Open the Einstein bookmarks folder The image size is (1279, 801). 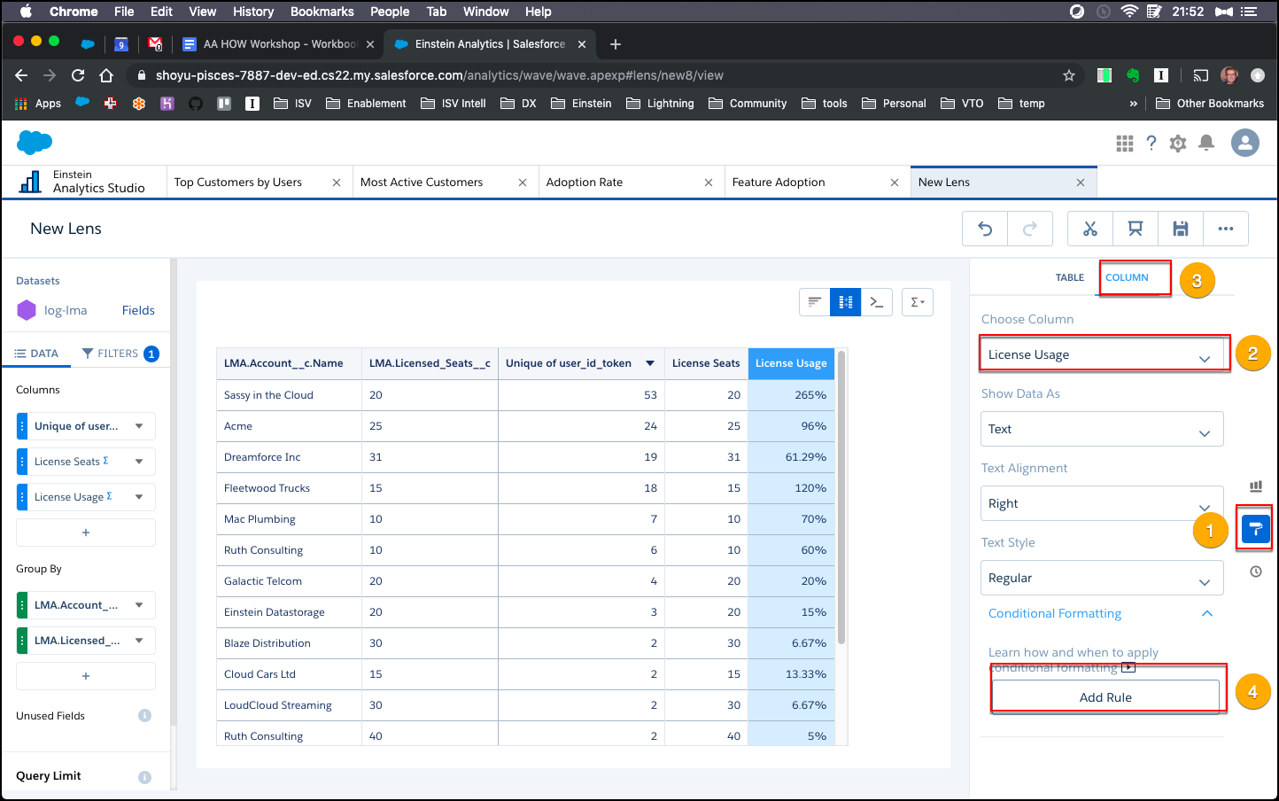[x=581, y=104]
